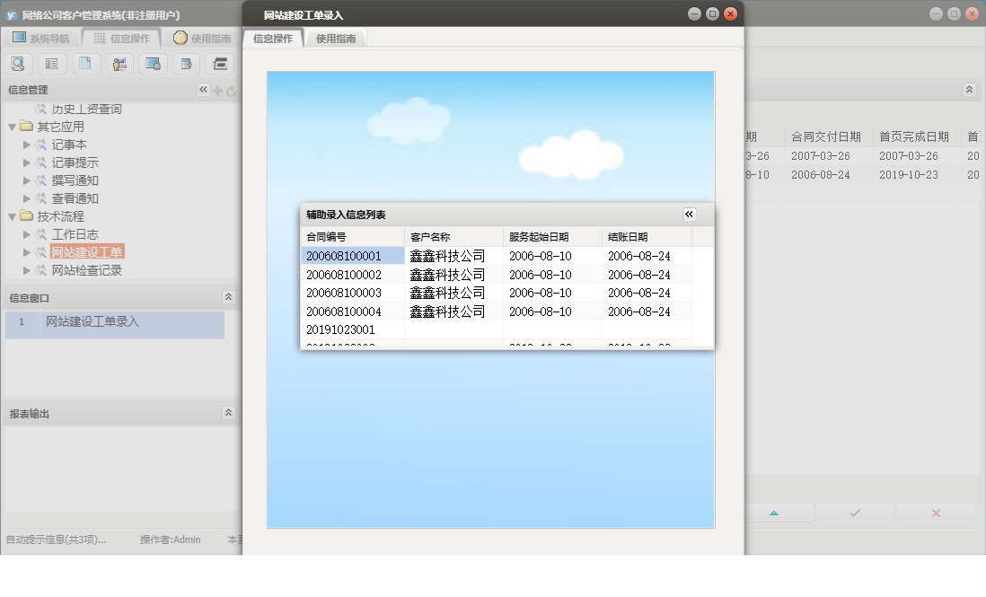The image size is (986, 597).
Task: Click the last dark window toolbar icon
Action: click(219, 64)
